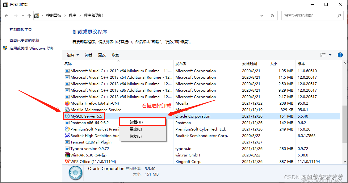Viewport: 348px width, 183px height.
Task: Click the PremiumSoft CyberTech Ltd. publisher cell
Action: click(x=201, y=129)
